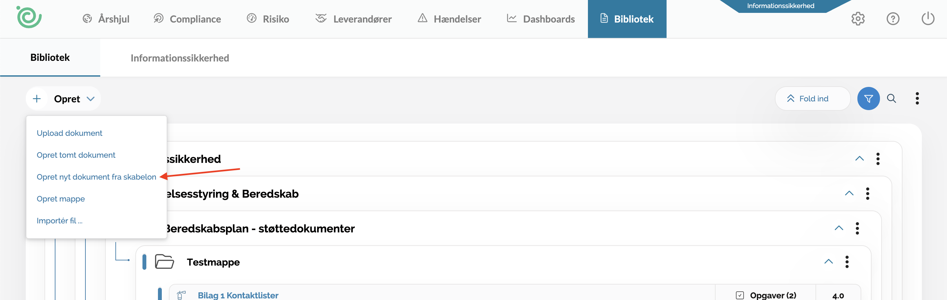Open the Opret dropdown button

(63, 99)
